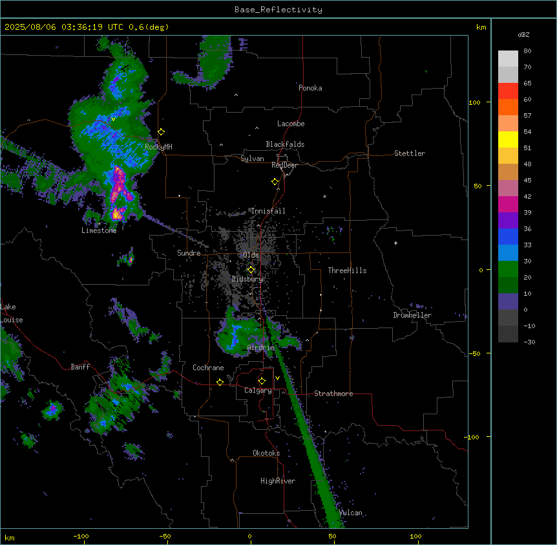557x545 pixels.
Task: Click the Banff town label
Action: pos(80,367)
